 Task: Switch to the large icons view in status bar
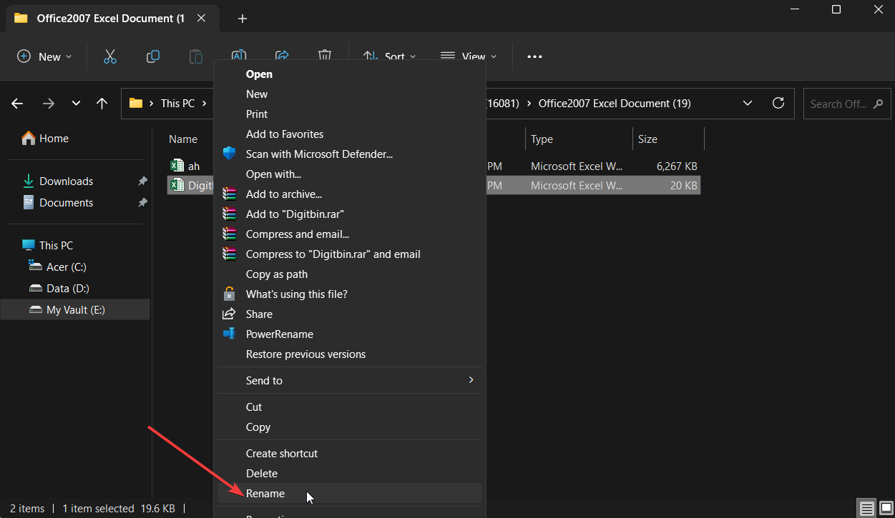pyautogui.click(x=885, y=509)
